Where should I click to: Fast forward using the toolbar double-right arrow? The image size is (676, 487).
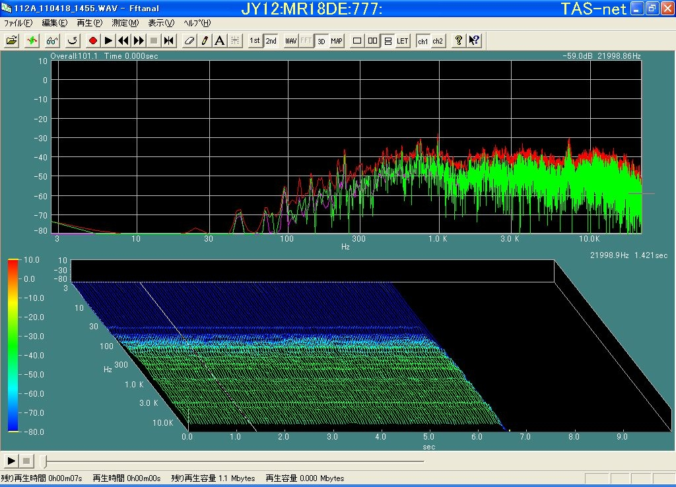[x=139, y=40]
